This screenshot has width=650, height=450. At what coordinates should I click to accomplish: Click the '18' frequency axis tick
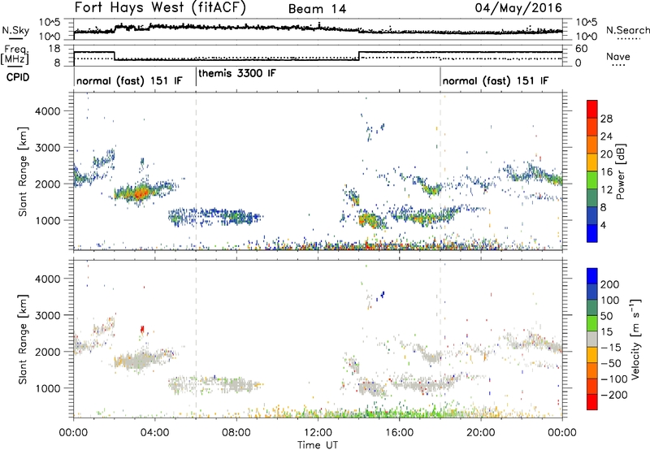pyautogui.click(x=54, y=49)
